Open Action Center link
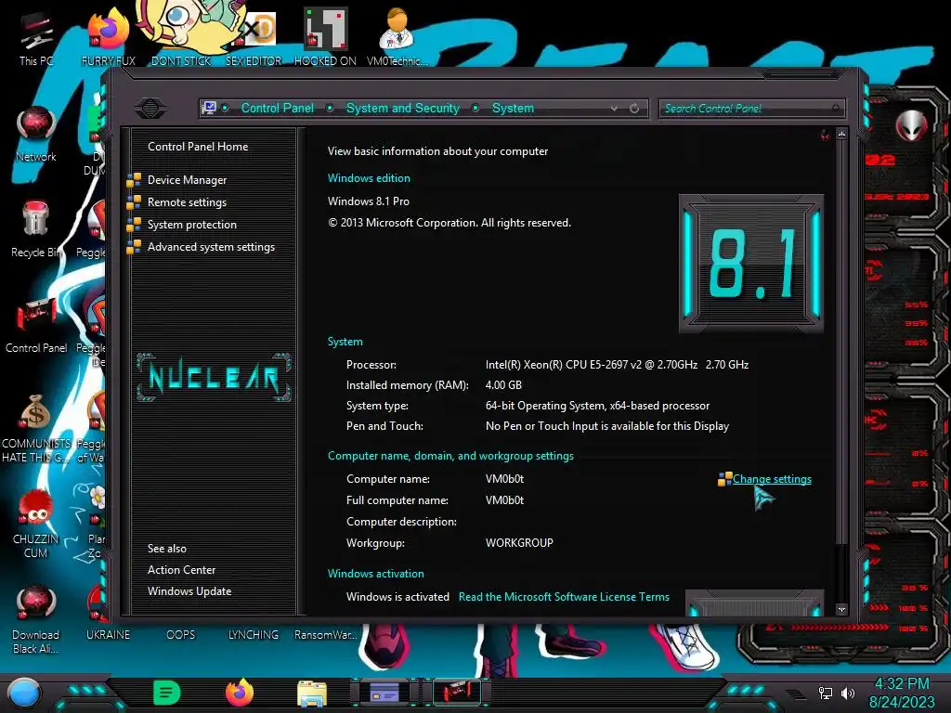 tap(181, 570)
